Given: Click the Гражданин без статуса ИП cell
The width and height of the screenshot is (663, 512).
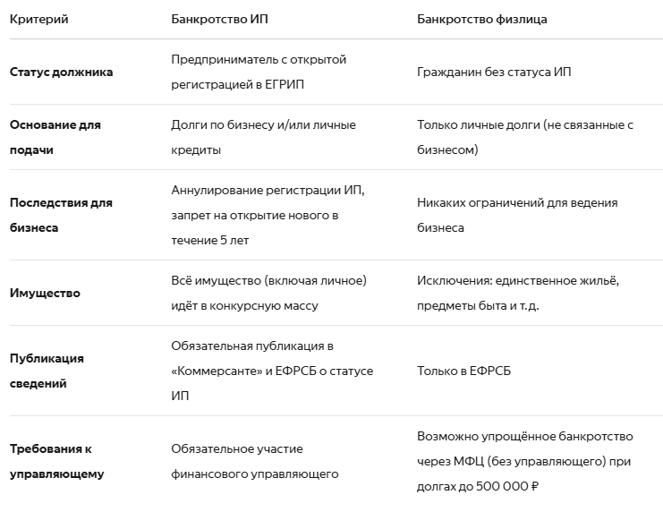Looking at the screenshot, I should click(494, 72).
